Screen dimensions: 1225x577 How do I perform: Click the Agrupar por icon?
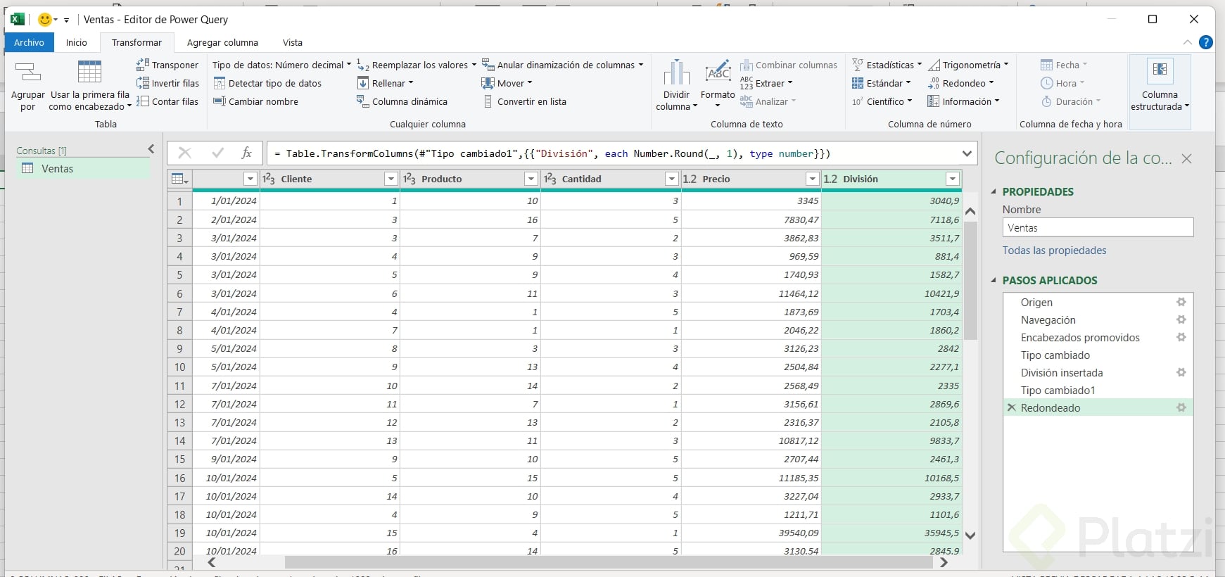pyautogui.click(x=27, y=72)
